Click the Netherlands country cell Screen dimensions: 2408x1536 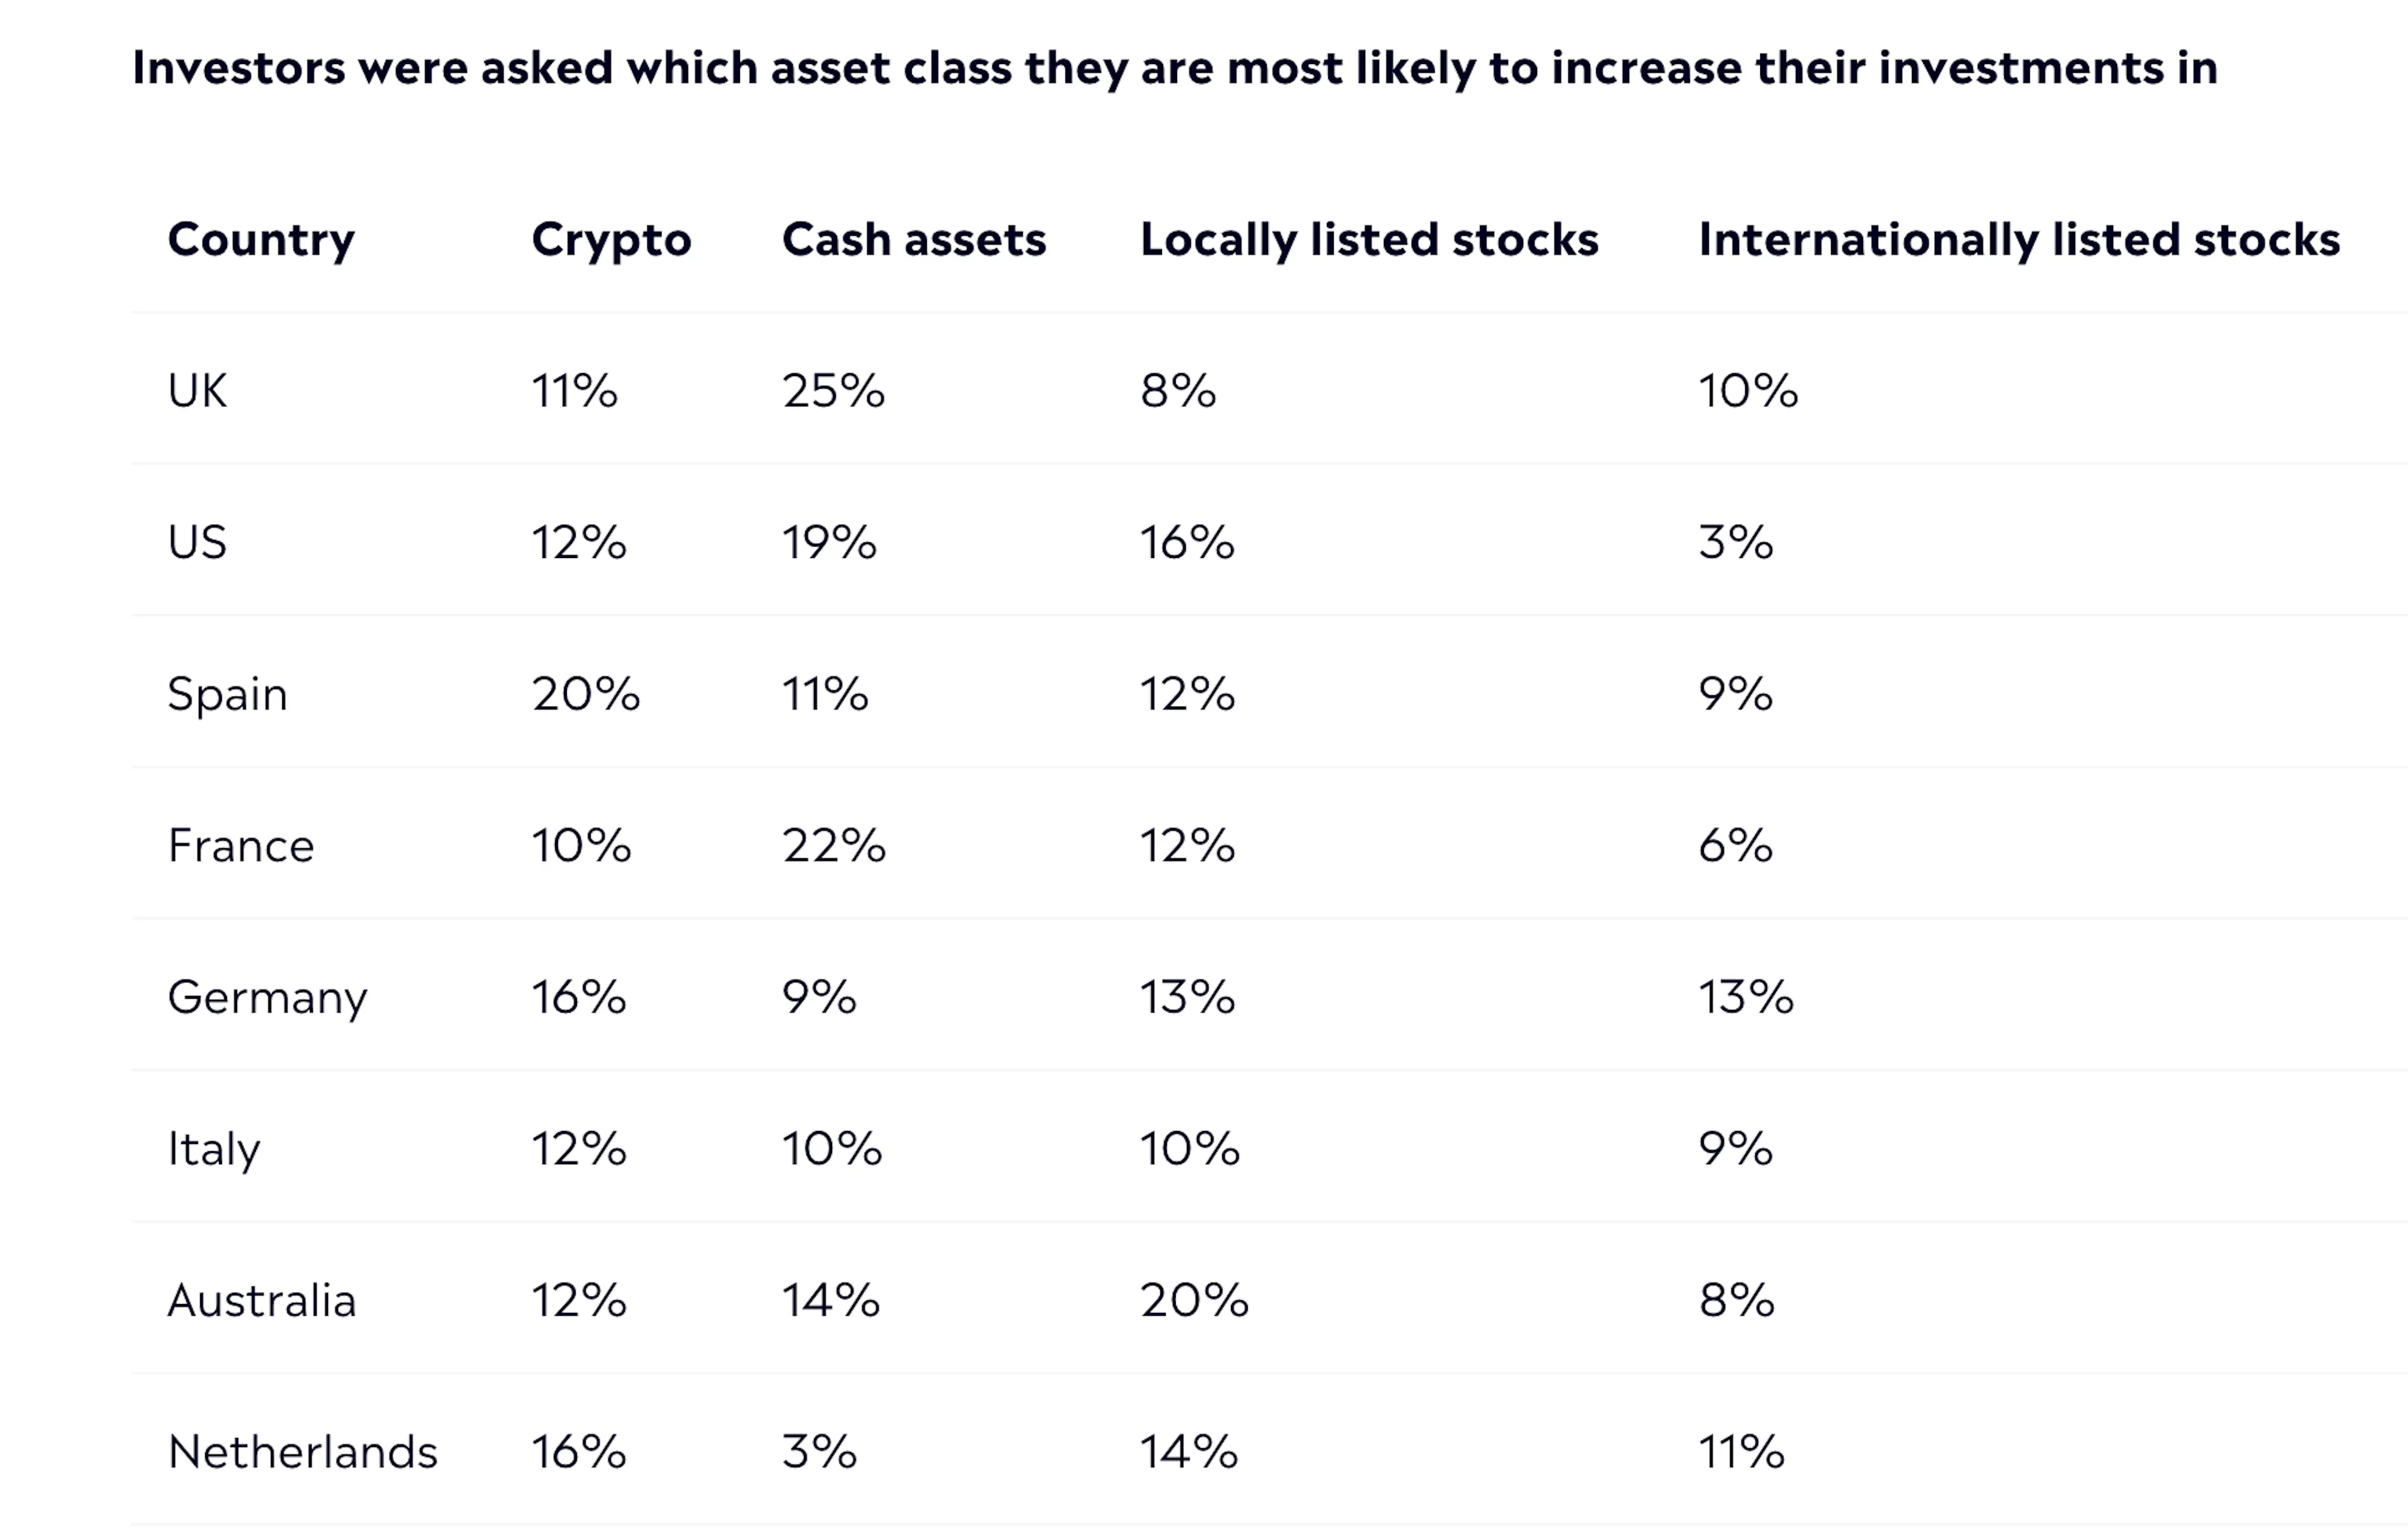[x=302, y=1452]
